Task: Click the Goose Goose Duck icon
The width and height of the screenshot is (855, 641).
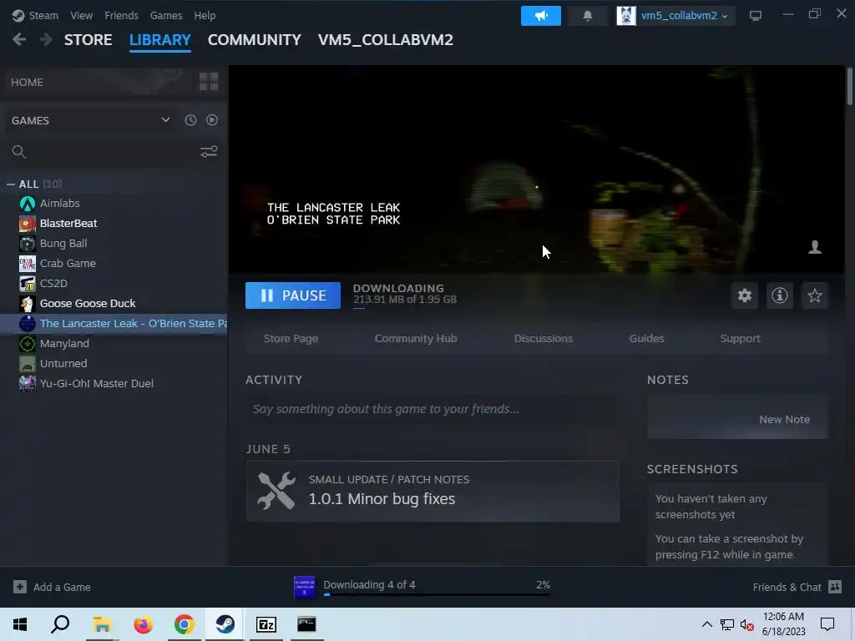Action: point(28,304)
